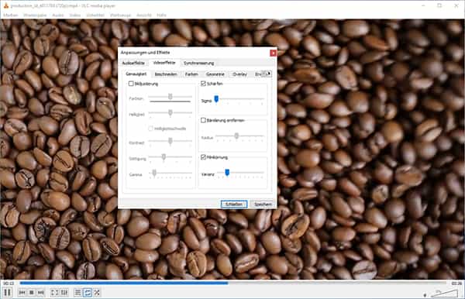Switch to the Audioeffekte tab
This screenshot has width=465, height=299.
pyautogui.click(x=133, y=63)
